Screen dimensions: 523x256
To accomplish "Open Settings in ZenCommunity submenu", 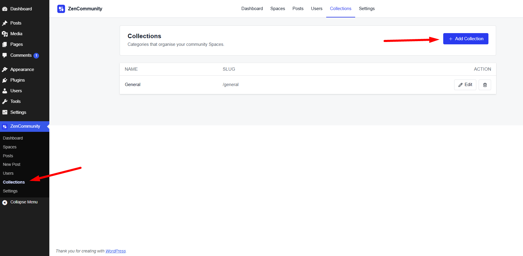I will 10,191.
